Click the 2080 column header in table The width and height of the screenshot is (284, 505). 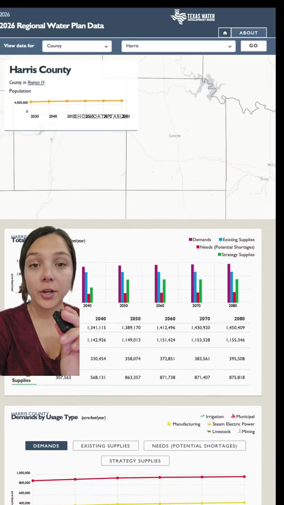tap(239, 319)
